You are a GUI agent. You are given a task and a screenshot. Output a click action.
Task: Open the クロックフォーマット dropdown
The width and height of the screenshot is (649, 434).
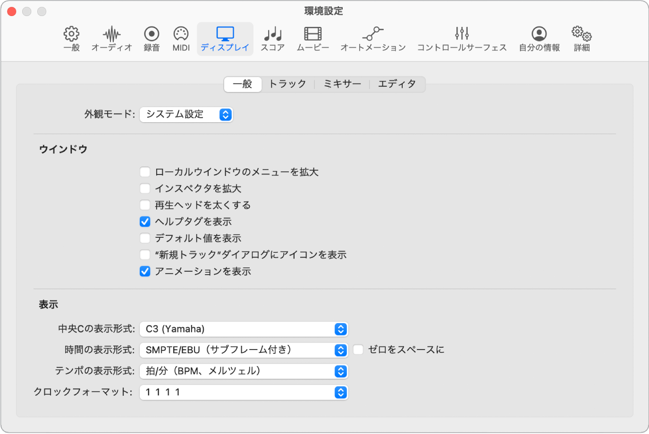244,392
